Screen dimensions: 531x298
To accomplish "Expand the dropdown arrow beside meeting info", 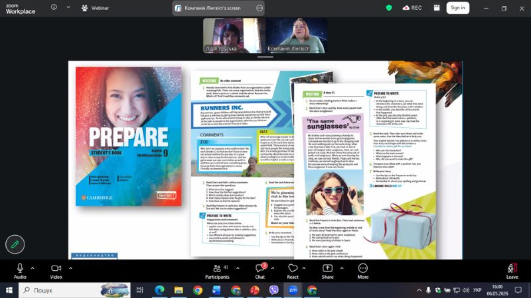I will [x=68, y=7].
